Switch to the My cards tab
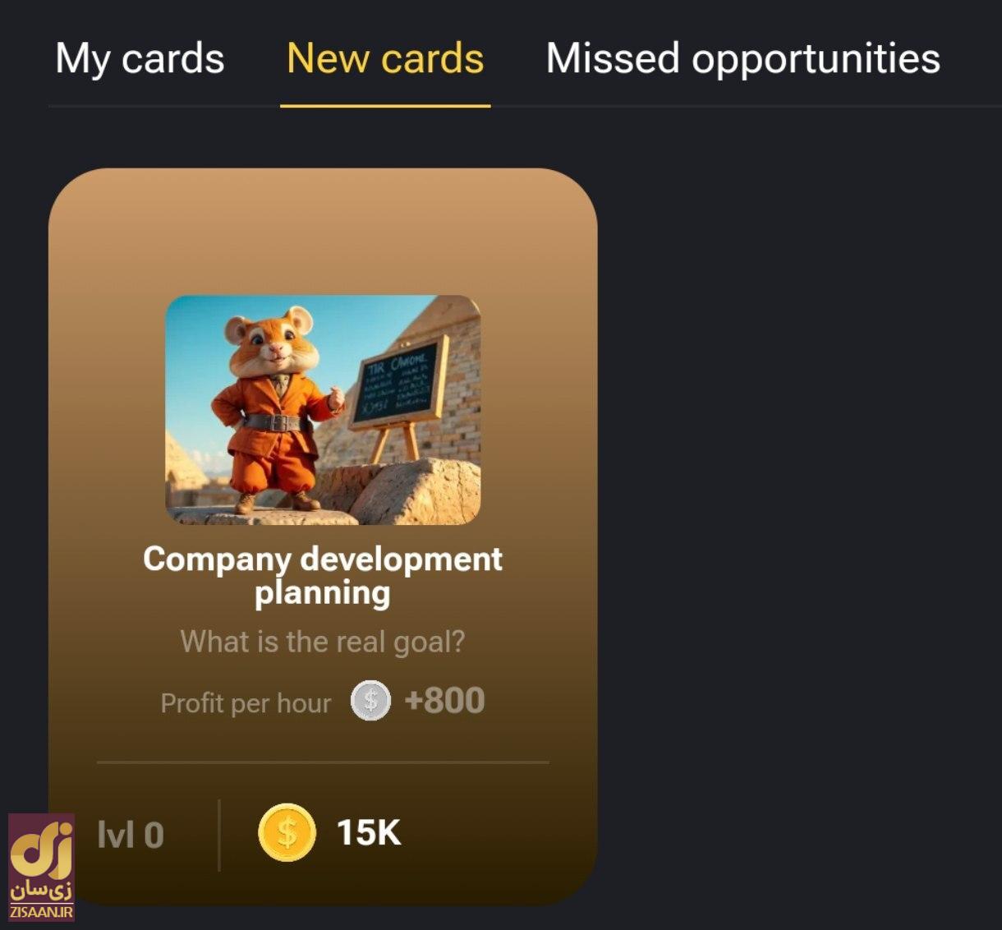The width and height of the screenshot is (1002, 930). click(140, 60)
